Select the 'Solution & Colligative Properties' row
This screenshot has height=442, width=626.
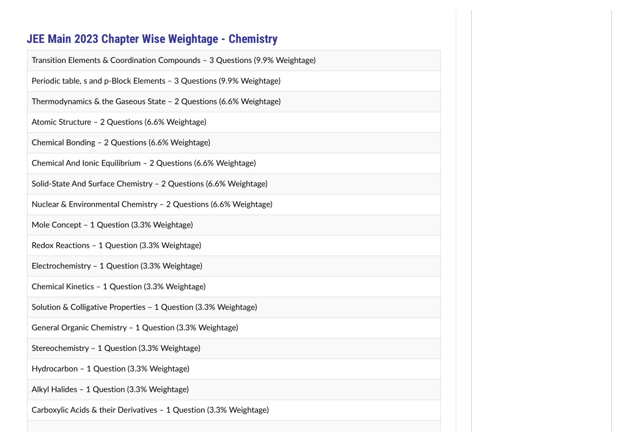tap(234, 307)
